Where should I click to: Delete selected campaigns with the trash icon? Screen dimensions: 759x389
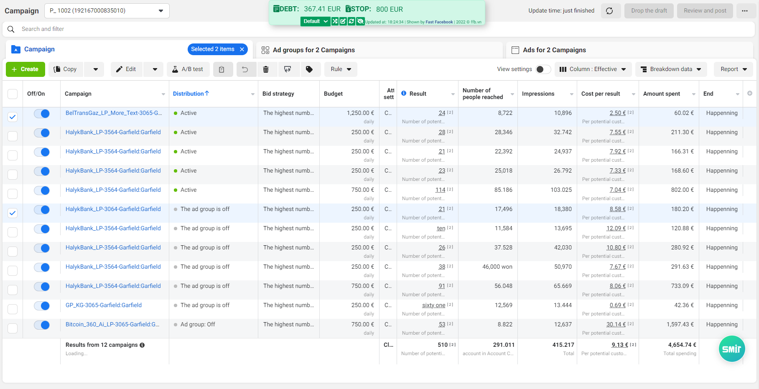(x=266, y=69)
